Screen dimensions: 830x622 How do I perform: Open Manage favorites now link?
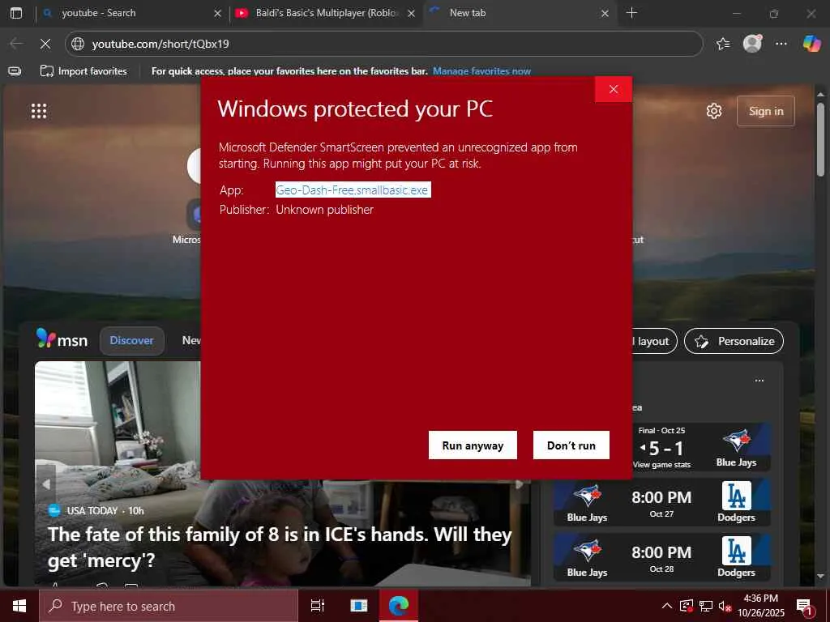[481, 71]
